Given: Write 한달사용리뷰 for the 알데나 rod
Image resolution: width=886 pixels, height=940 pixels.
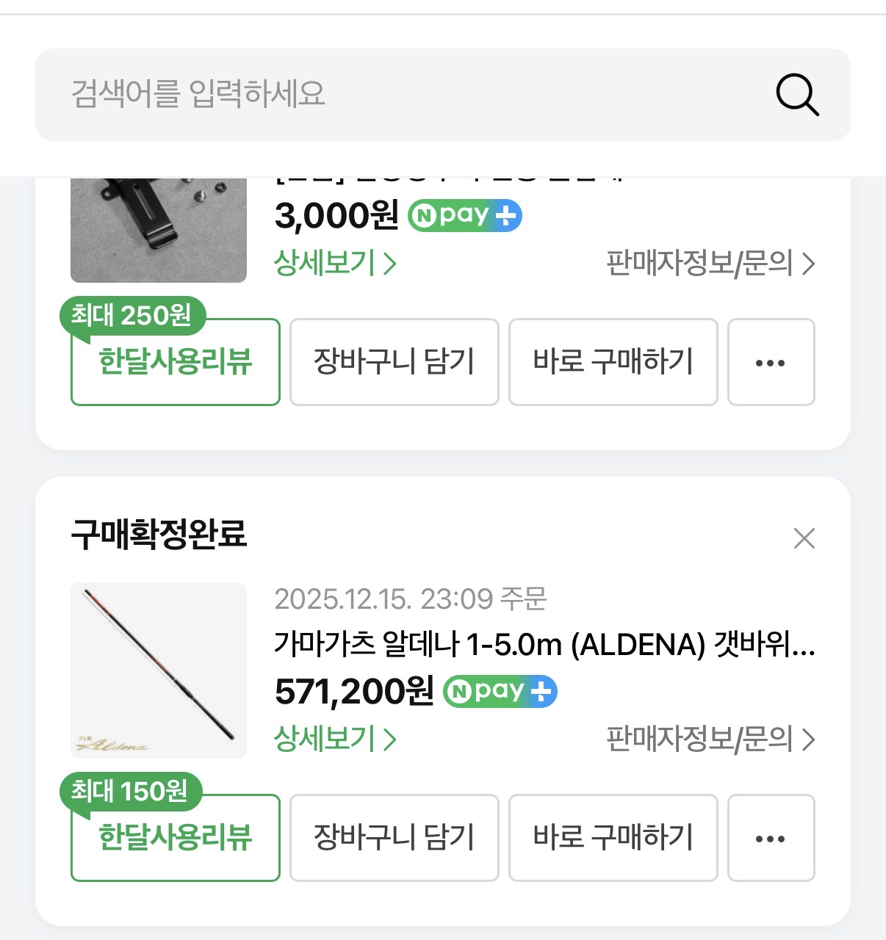Looking at the screenshot, I should tap(176, 838).
